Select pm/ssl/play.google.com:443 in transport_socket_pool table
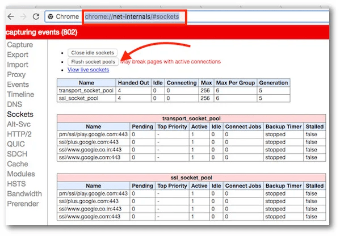This screenshot has width=340, height=236. point(93,134)
